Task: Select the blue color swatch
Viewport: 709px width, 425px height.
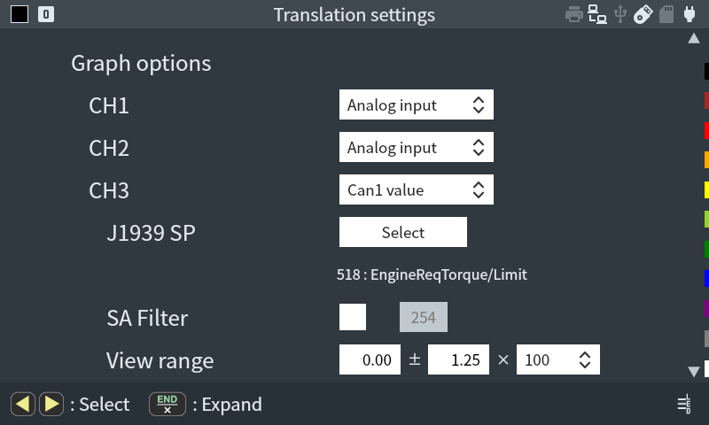Action: [705, 279]
